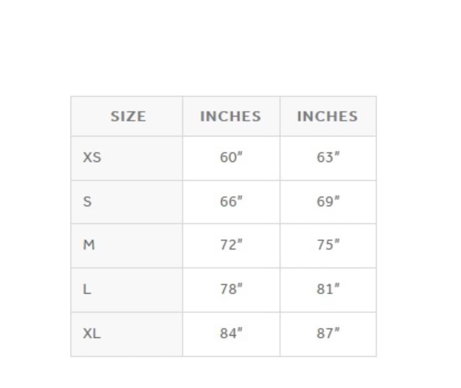Screen dimensions: 461x388
Task: Click the first INCHES column header
Action: coord(230,117)
